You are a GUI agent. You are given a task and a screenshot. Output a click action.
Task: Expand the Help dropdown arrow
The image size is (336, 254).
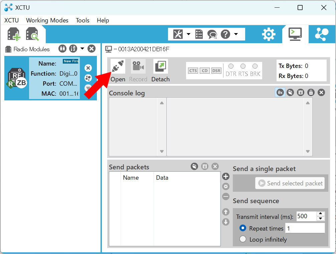click(236, 34)
